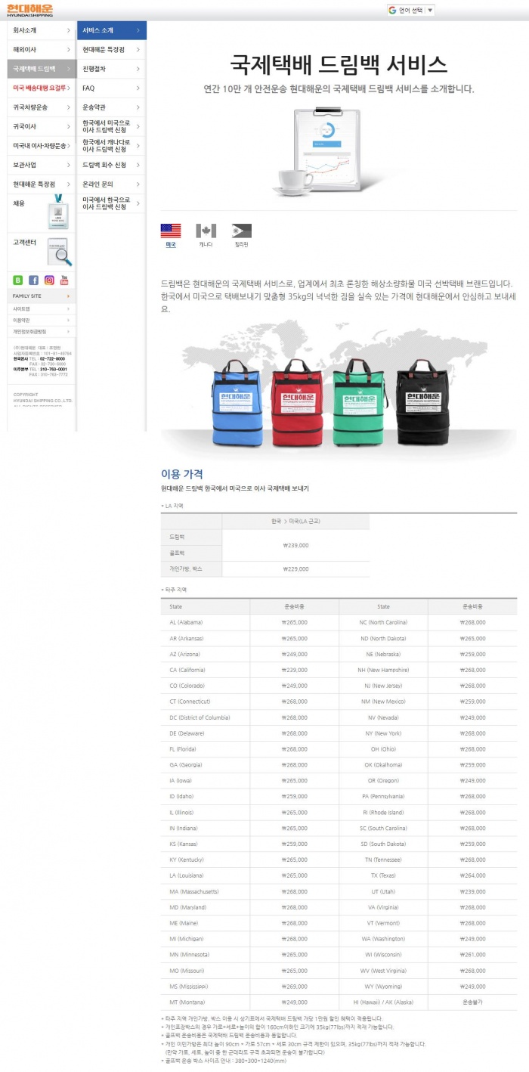Click the 이용 가격 heading
Image resolution: width=529 pixels, height=1072 pixels.
point(182,474)
